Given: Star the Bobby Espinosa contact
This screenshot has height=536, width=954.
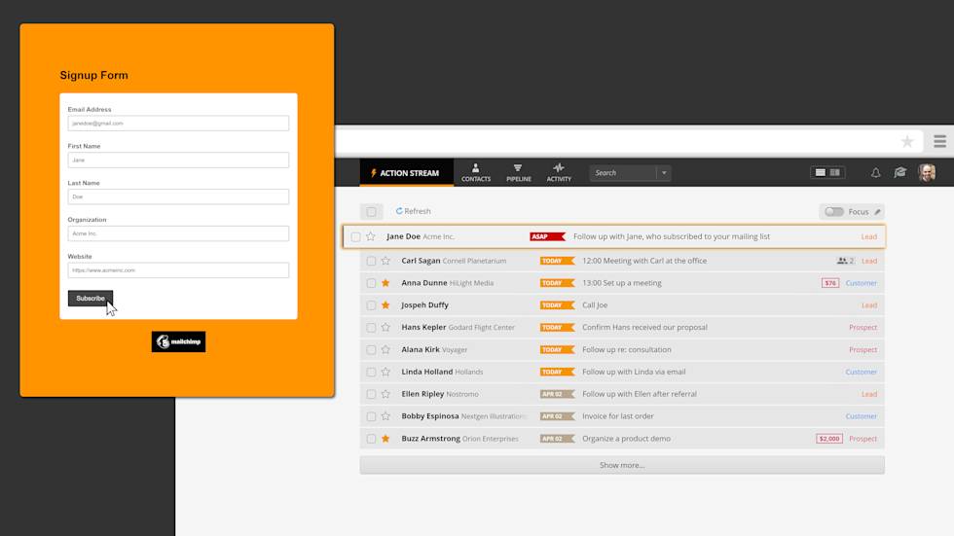Looking at the screenshot, I should click(x=385, y=416).
